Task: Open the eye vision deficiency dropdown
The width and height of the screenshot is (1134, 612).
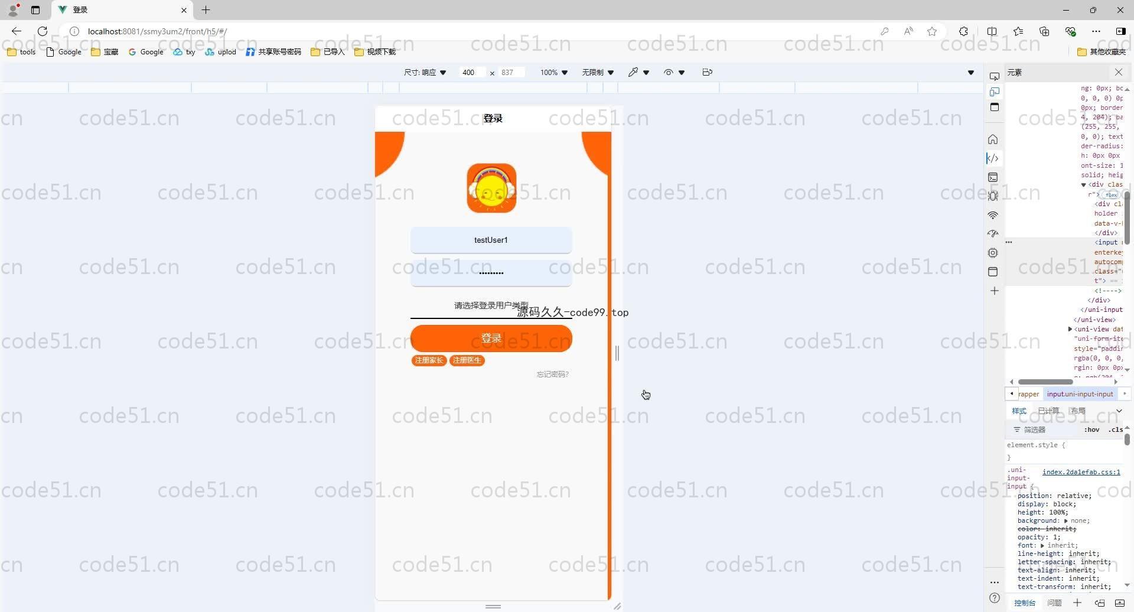Action: (x=674, y=72)
